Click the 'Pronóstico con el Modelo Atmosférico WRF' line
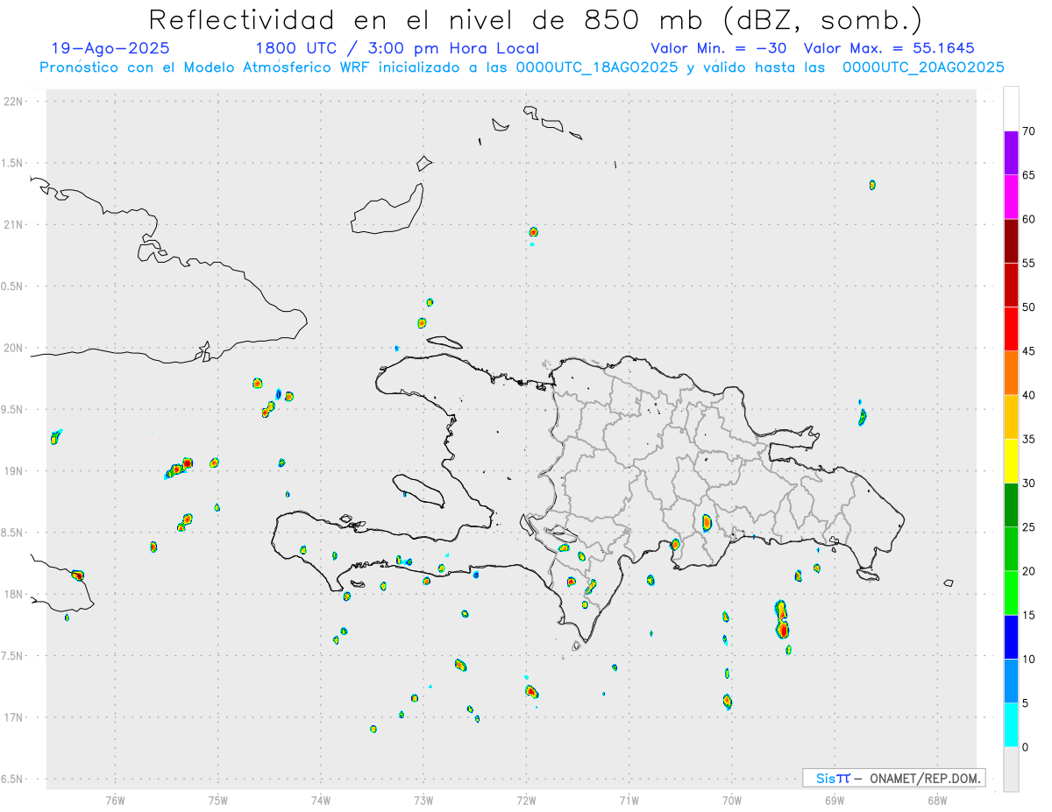 click(x=522, y=67)
